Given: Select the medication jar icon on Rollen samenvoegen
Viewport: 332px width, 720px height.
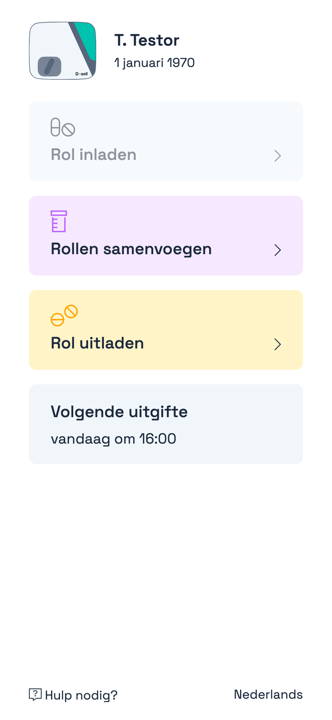Looking at the screenshot, I should coord(59,221).
